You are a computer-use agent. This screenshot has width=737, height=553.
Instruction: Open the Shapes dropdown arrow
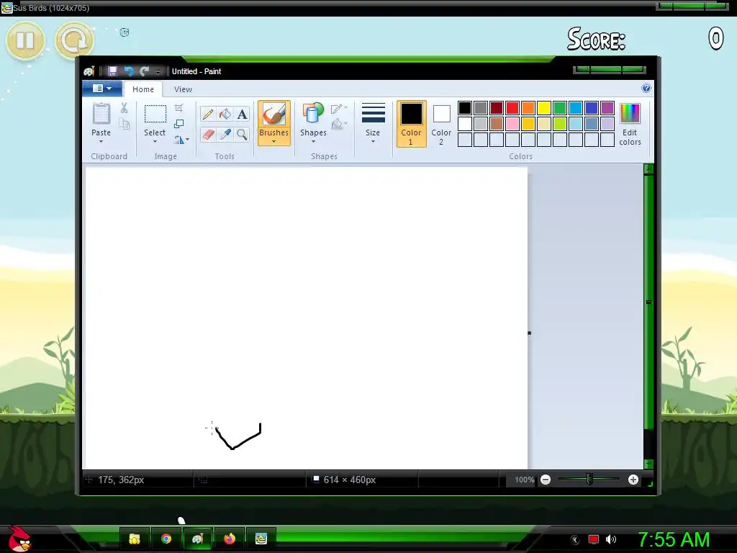[x=314, y=142]
